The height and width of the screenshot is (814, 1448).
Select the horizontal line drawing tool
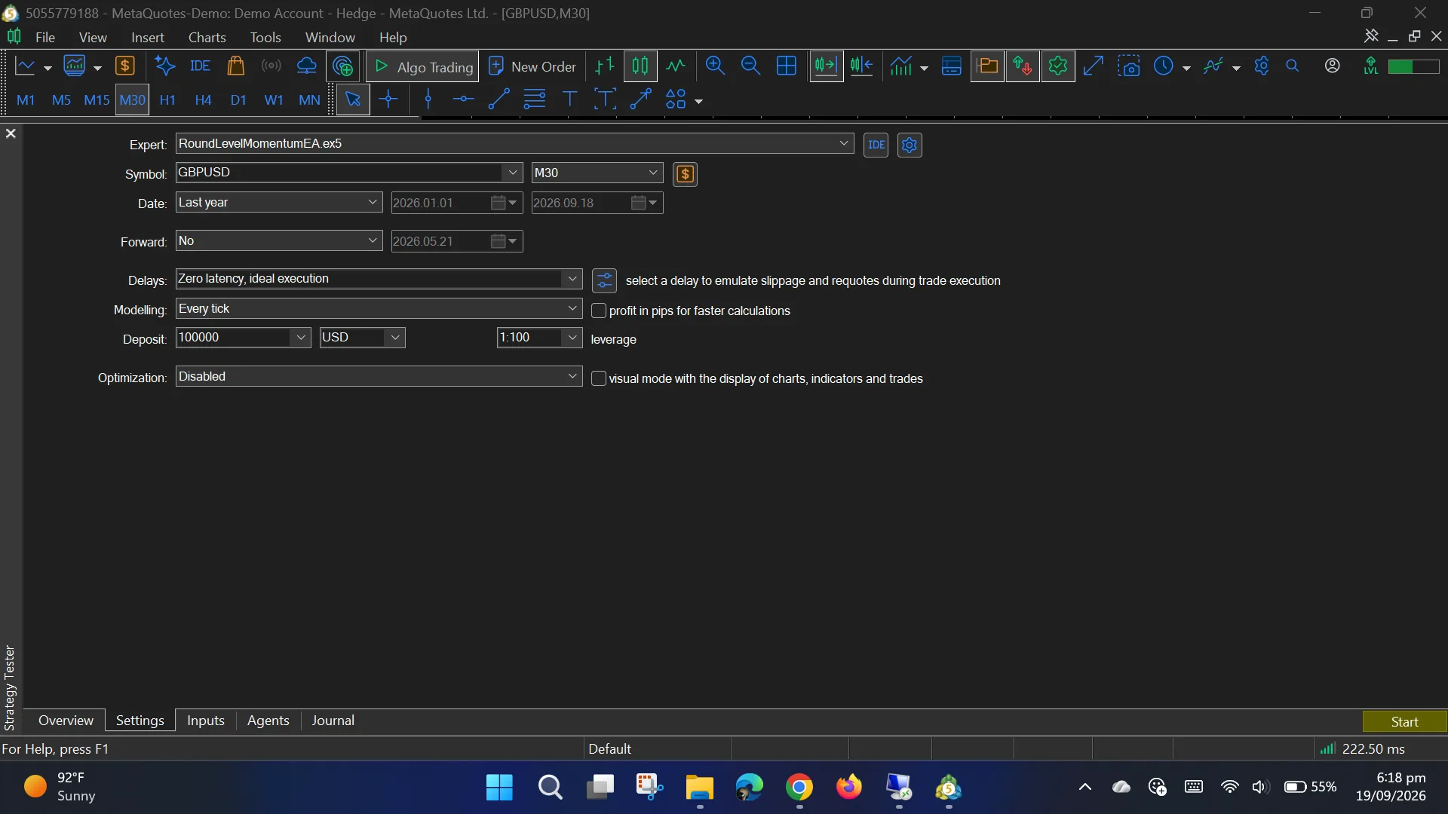pos(463,99)
